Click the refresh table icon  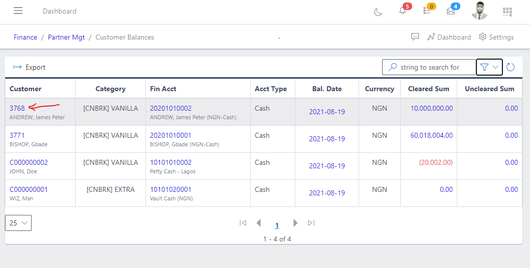click(x=510, y=67)
